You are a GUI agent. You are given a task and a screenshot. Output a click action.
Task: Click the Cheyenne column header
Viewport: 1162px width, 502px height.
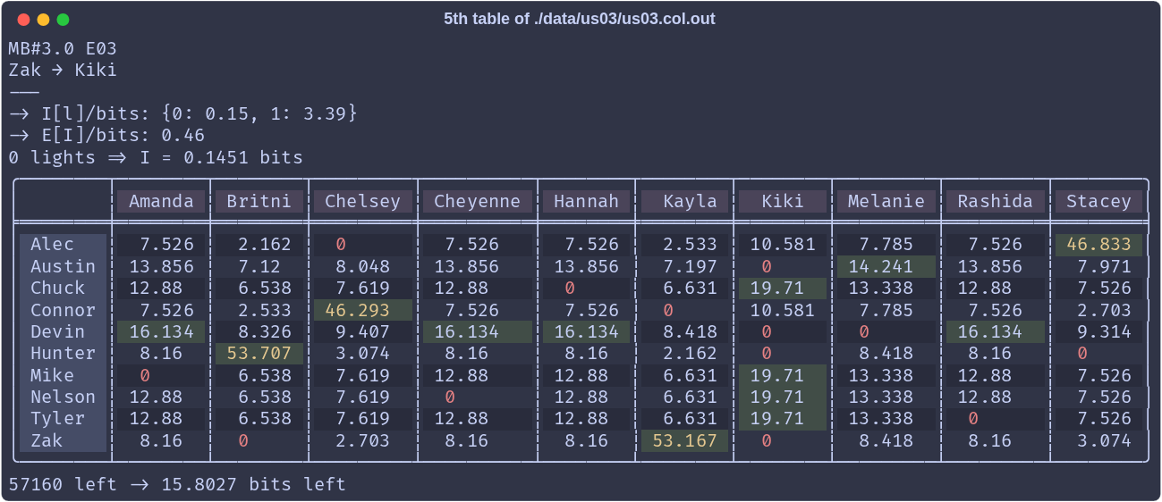click(478, 201)
